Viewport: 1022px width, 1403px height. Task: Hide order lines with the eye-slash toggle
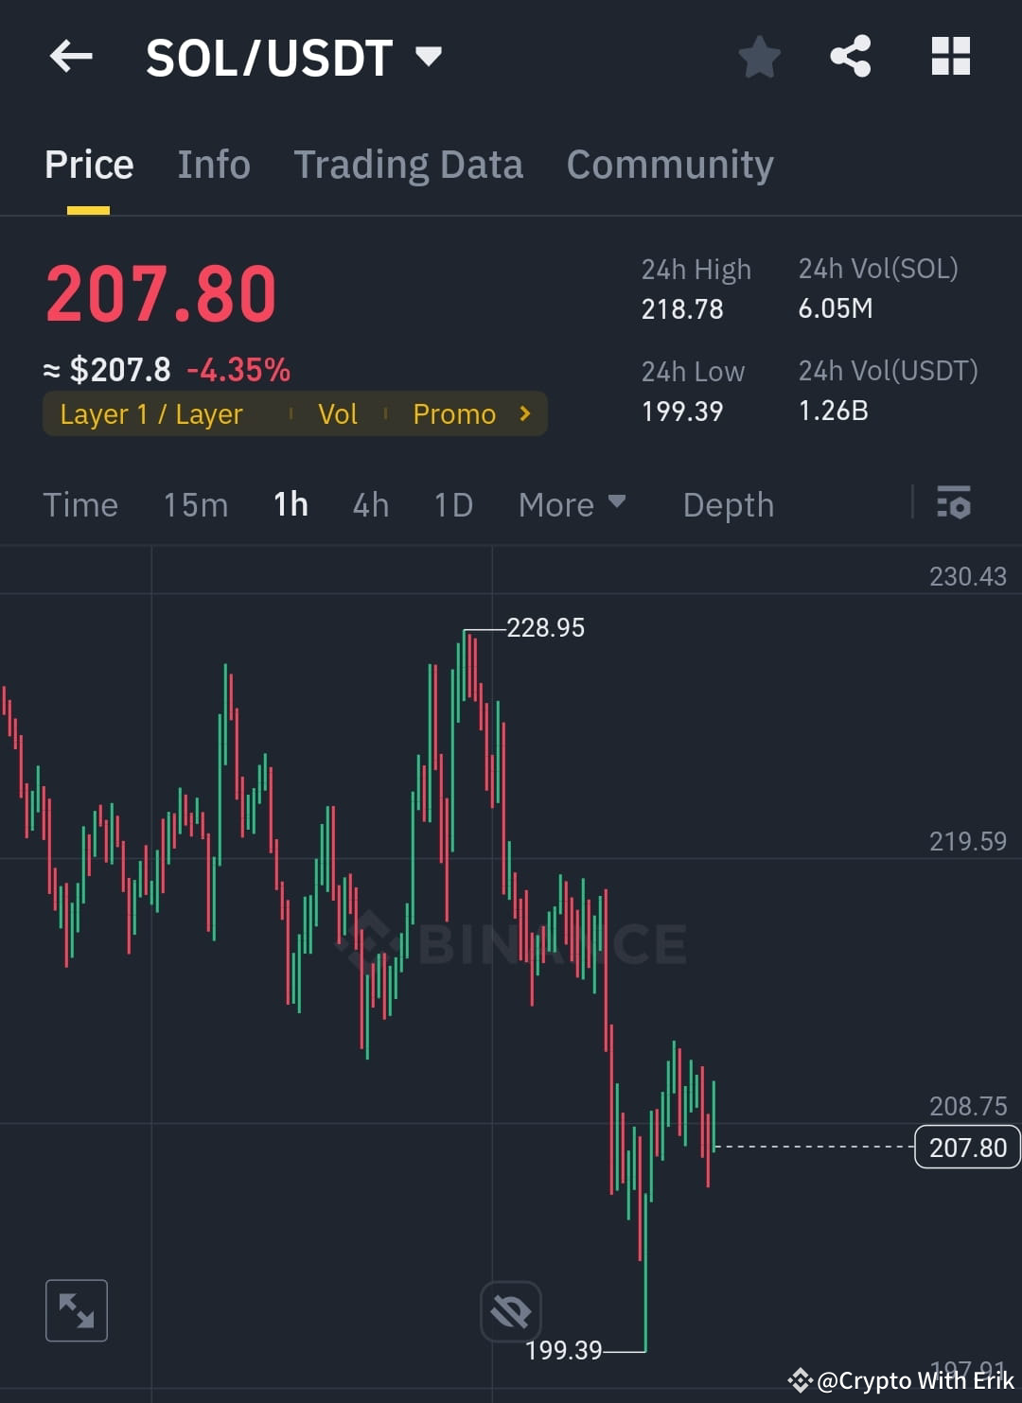tap(510, 1310)
